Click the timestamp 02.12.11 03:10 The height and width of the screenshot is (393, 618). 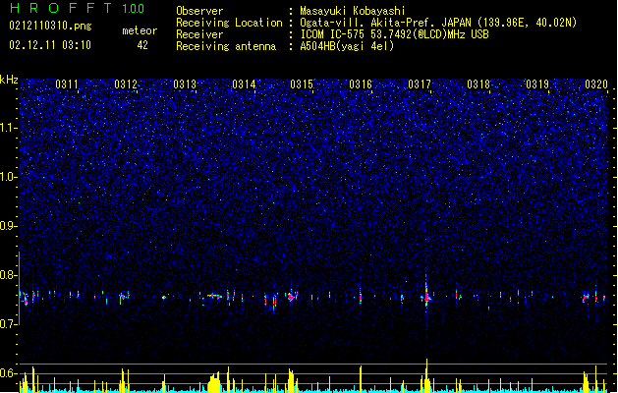click(x=50, y=45)
